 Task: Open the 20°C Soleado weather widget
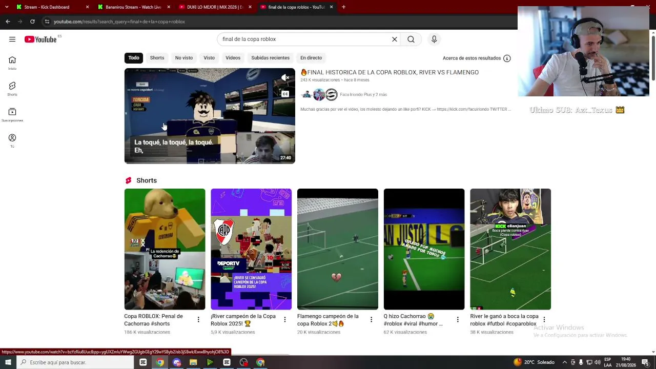tap(534, 362)
